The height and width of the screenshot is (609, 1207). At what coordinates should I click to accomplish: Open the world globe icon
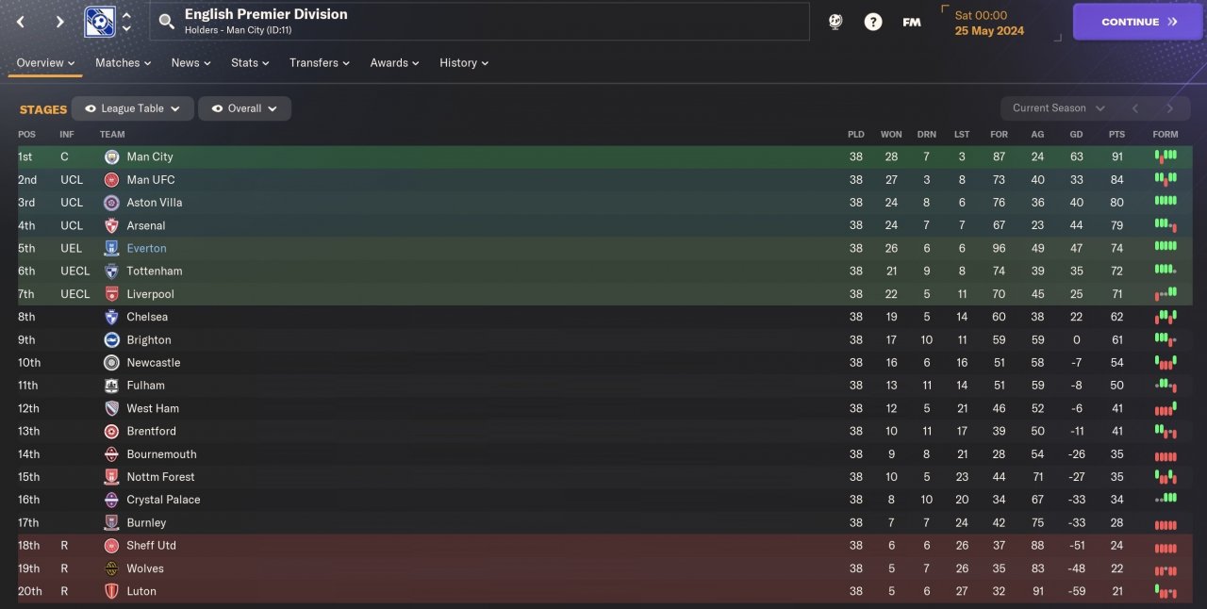click(835, 22)
